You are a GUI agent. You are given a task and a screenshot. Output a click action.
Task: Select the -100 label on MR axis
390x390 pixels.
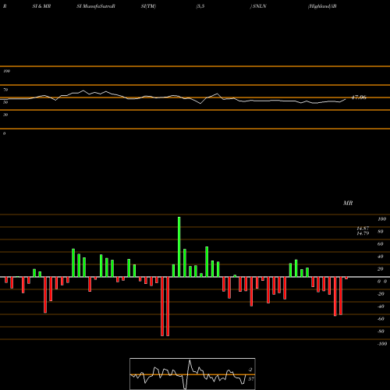tap(382, 344)
